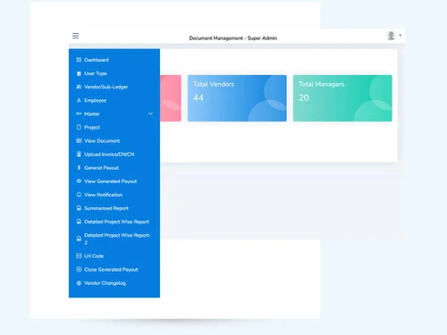Click the Project file icon
Image resolution: width=447 pixels, height=335 pixels.
(x=79, y=127)
